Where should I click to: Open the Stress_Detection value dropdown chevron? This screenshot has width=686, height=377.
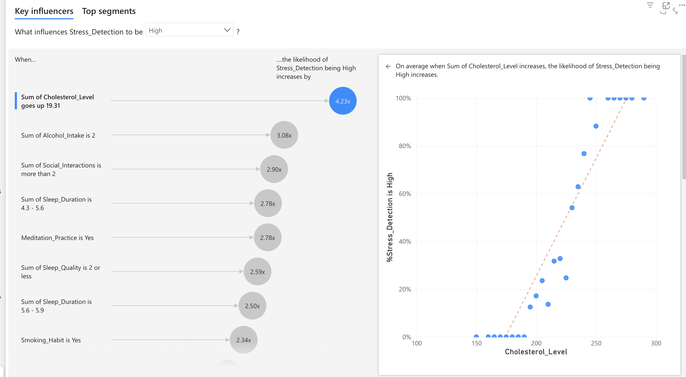pyautogui.click(x=227, y=30)
